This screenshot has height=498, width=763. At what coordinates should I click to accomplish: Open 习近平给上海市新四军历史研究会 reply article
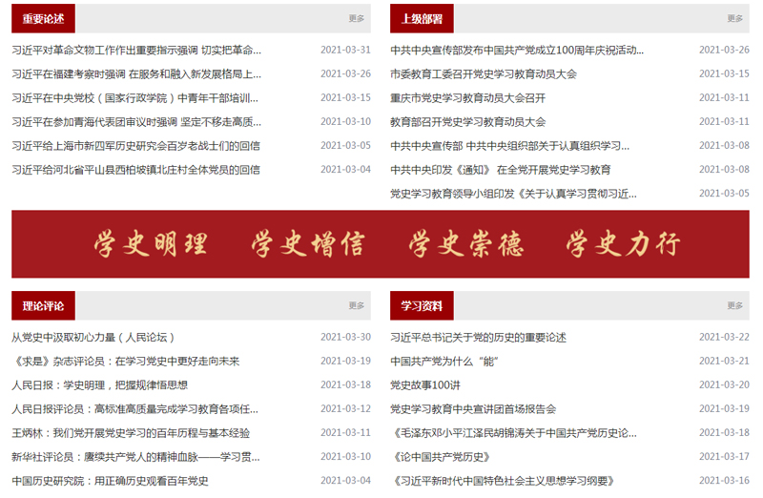(x=136, y=146)
